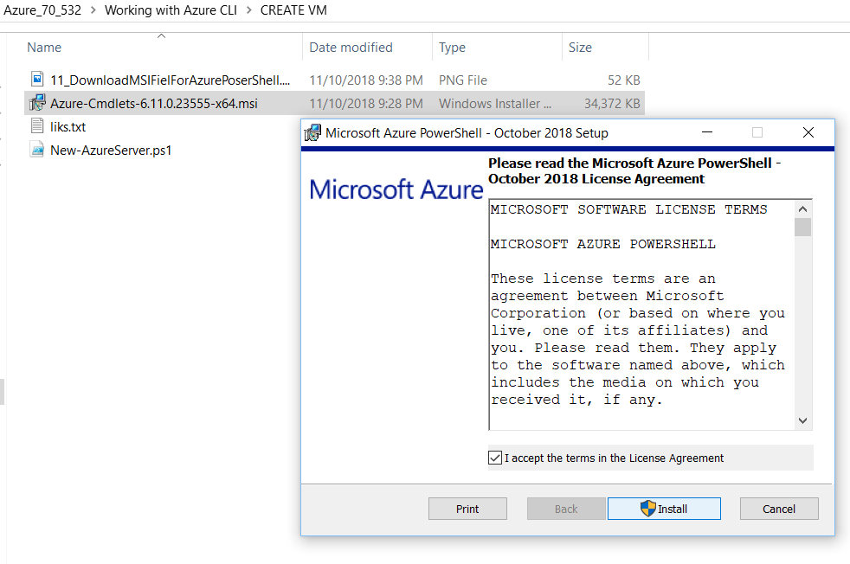Click the text document icon for liks.txt
The height and width of the screenshot is (564, 850).
coord(35,126)
